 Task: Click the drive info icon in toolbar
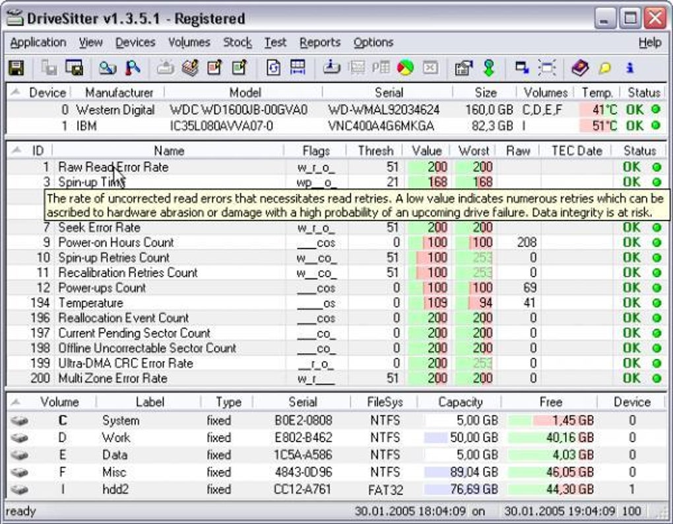pos(331,68)
